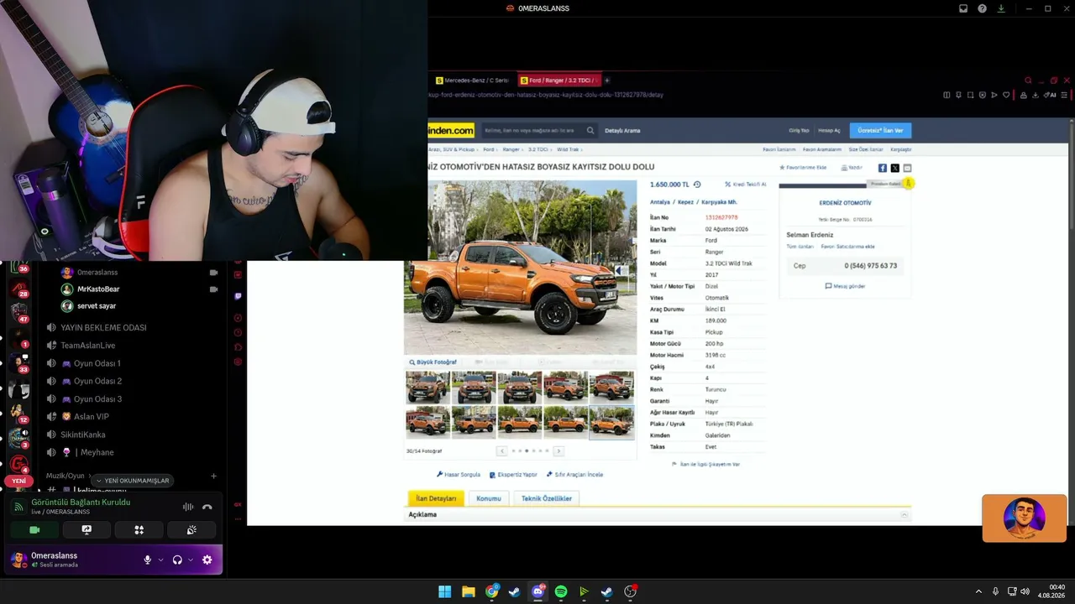This screenshot has width=1075, height=604.
Task: Expand headphone output options arrow
Action: click(191, 560)
